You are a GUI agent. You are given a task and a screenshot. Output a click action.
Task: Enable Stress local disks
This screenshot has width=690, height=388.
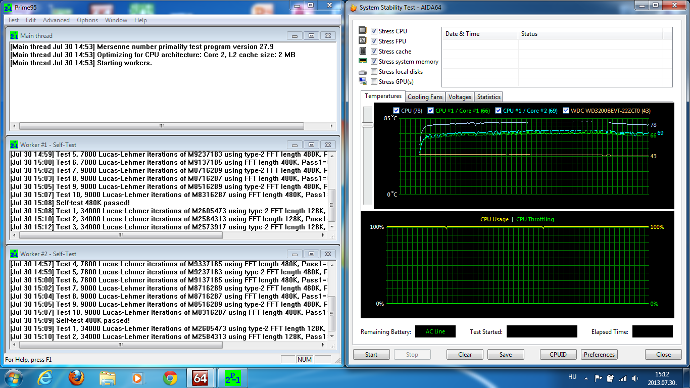tap(374, 72)
